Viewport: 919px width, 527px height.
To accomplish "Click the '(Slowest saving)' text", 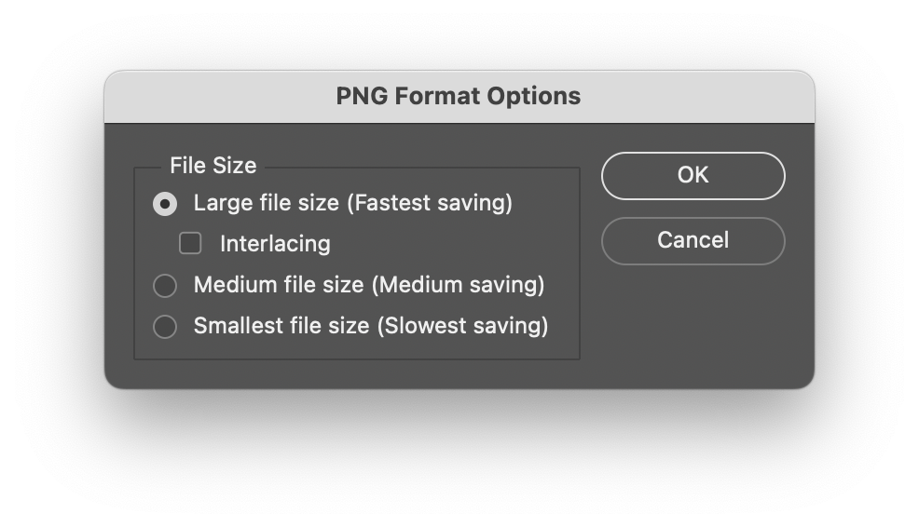I will [462, 326].
